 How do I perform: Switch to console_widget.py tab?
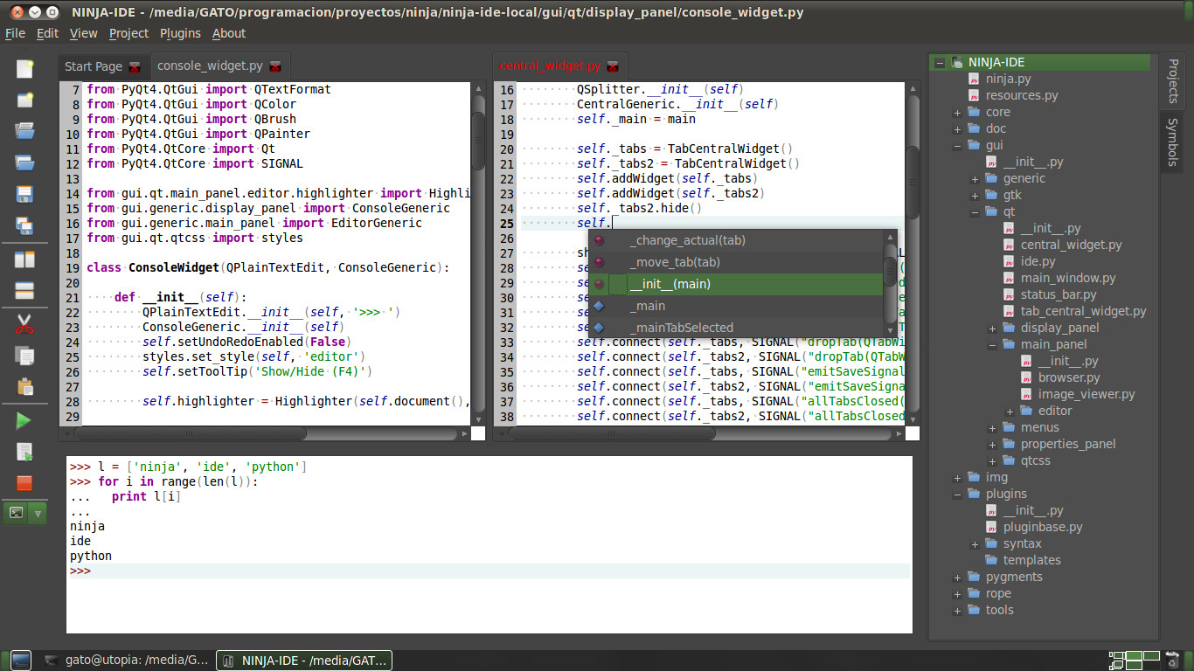coord(210,66)
